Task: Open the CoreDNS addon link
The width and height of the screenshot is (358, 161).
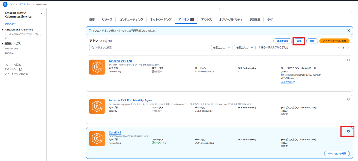Action: click(x=115, y=132)
